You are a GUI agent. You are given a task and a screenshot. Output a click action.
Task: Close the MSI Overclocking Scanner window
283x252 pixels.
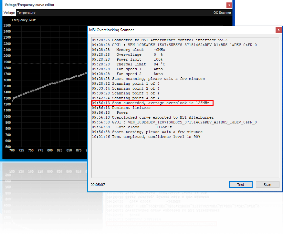click(278, 30)
